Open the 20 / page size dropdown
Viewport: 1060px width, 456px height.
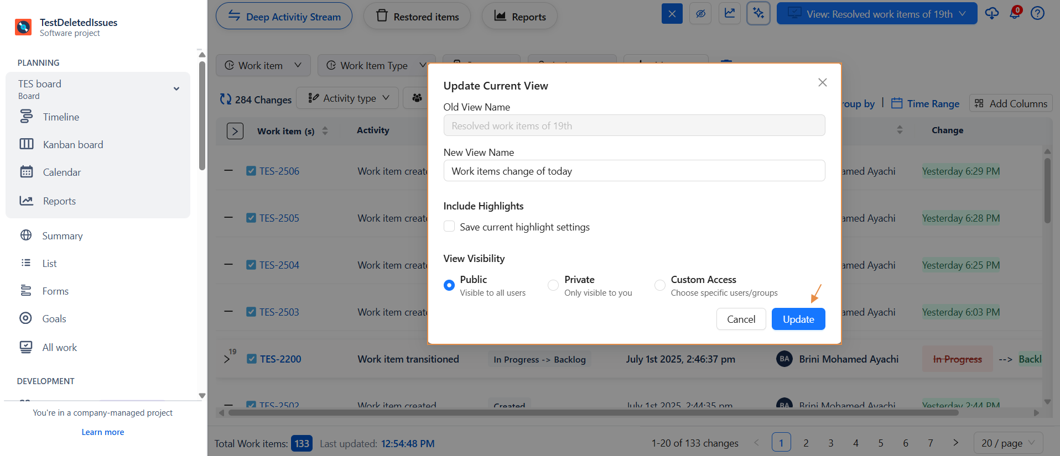[x=1007, y=443]
